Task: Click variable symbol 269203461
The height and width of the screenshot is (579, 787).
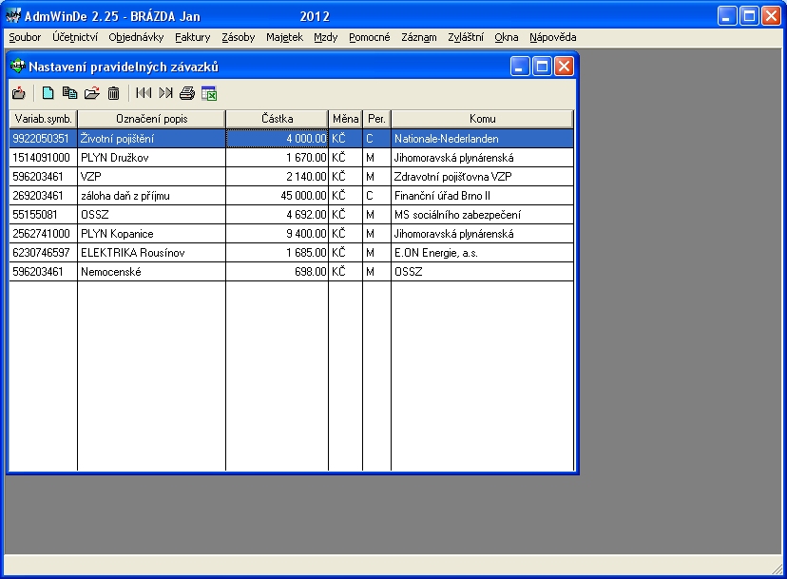Action: (43, 196)
